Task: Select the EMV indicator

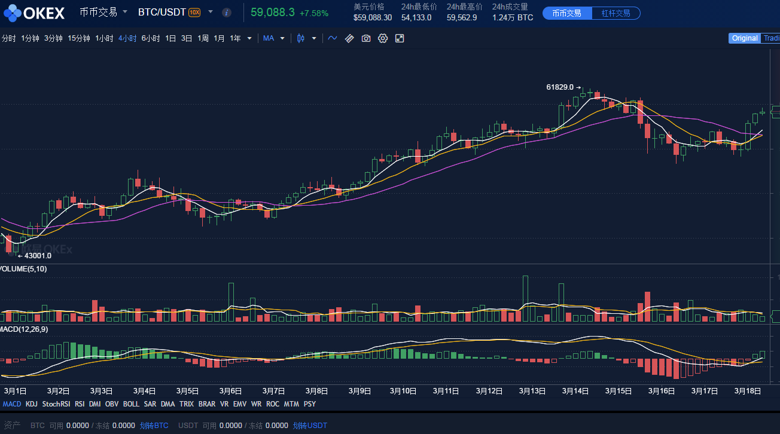Action: click(240, 404)
